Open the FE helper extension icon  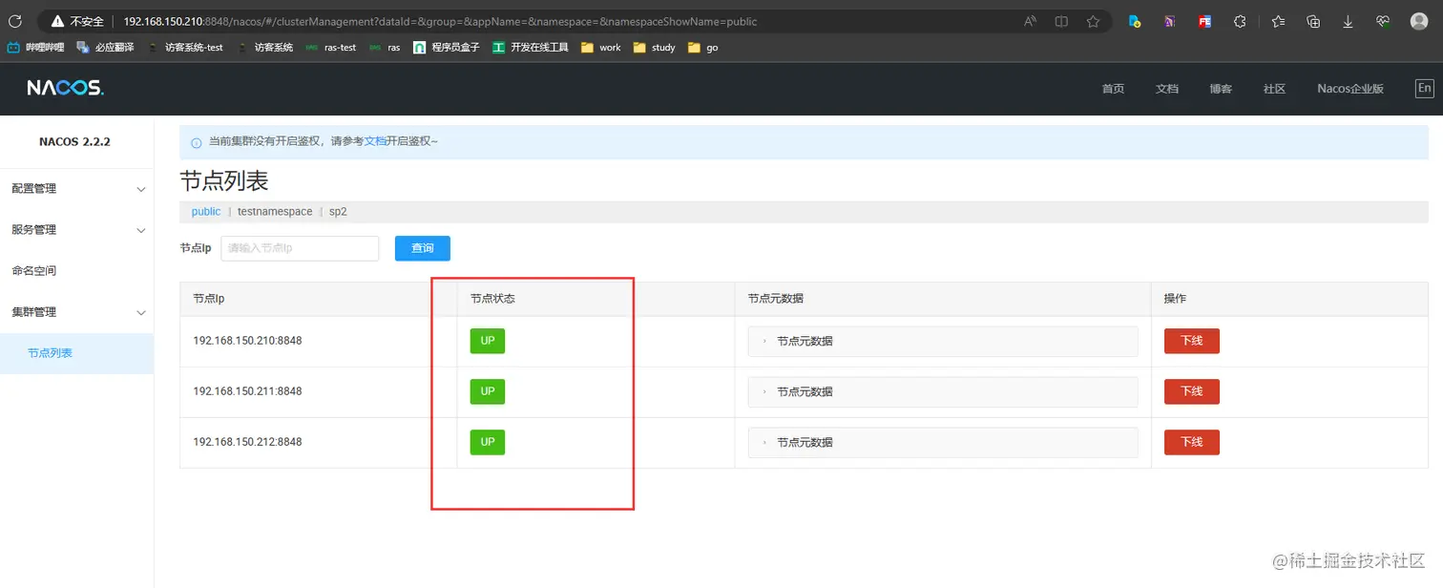(1205, 21)
